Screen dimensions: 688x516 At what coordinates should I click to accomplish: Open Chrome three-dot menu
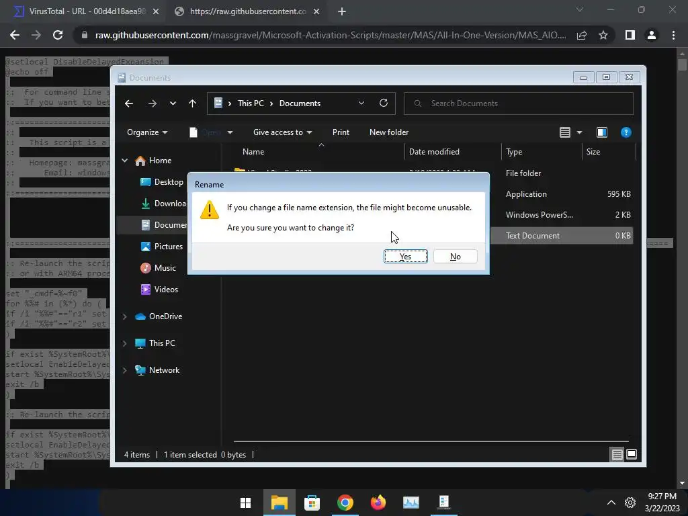(x=673, y=35)
